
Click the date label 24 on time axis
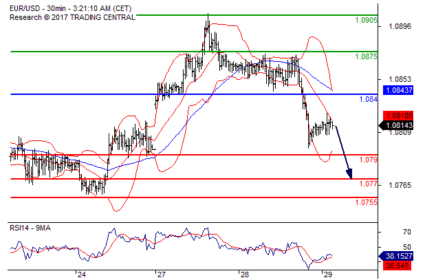pos(82,275)
